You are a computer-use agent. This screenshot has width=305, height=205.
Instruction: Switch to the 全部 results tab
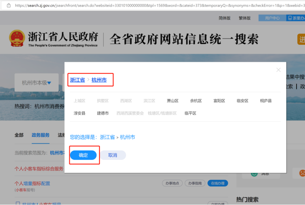coord(19,135)
